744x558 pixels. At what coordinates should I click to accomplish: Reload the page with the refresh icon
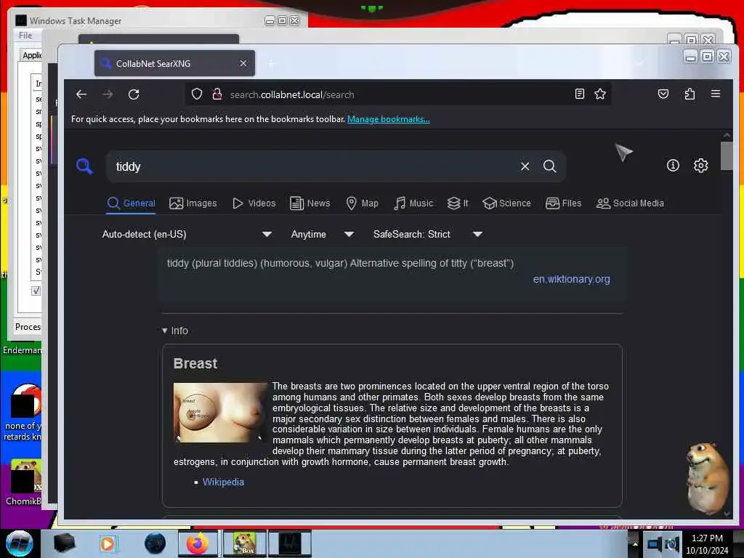[x=134, y=94]
